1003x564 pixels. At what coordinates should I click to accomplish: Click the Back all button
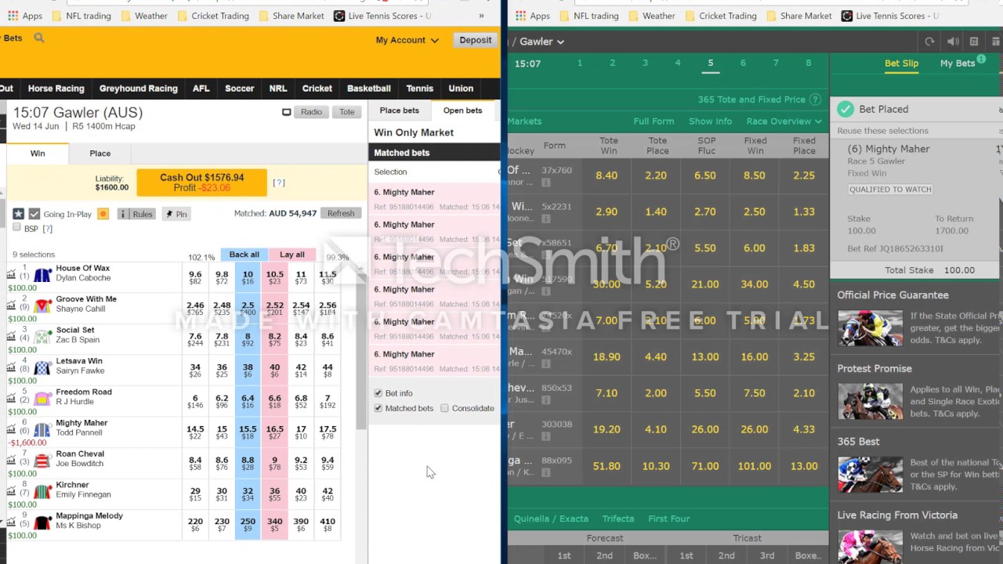(x=244, y=255)
